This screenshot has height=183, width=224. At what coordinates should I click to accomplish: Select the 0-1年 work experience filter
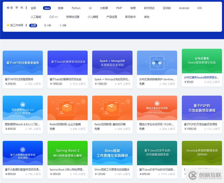tap(48, 26)
